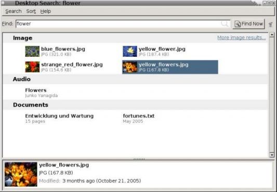This screenshot has height=192, width=277.
Task: Click the pane divider grip handle
Action: [139, 159]
